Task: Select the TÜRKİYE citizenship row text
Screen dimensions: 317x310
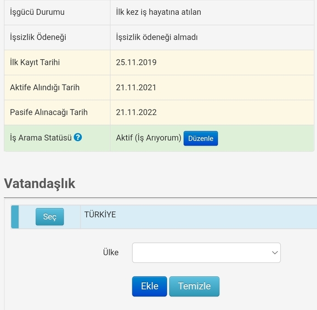Action: 100,214
